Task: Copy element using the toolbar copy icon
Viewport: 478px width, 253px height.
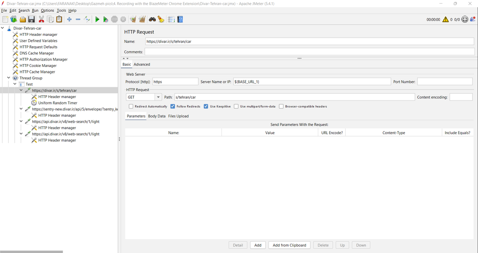Action: click(50, 19)
